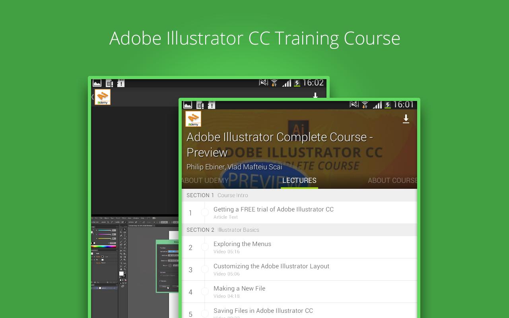The image size is (509, 318).
Task: Tap the picture notification icon in the 16:01 status bar
Action: pyautogui.click(x=188, y=105)
